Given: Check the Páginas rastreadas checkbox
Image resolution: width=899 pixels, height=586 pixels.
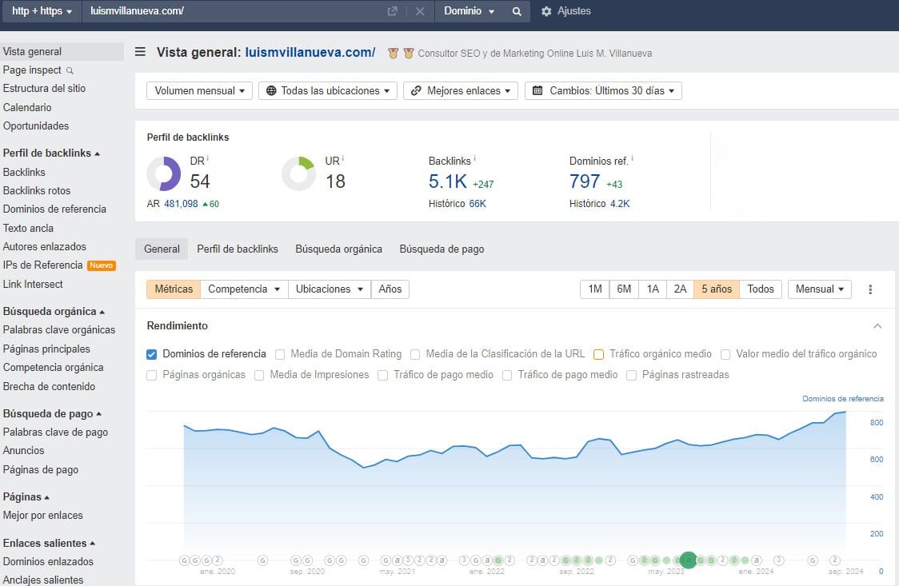Looking at the screenshot, I should [632, 375].
